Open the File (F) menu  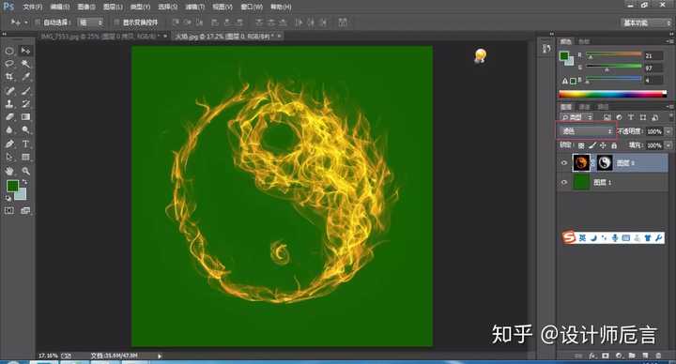(32, 7)
